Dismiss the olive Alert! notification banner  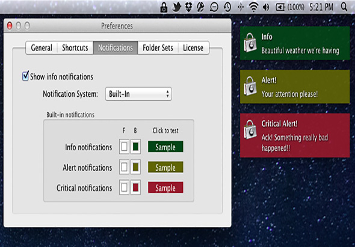tap(295, 87)
